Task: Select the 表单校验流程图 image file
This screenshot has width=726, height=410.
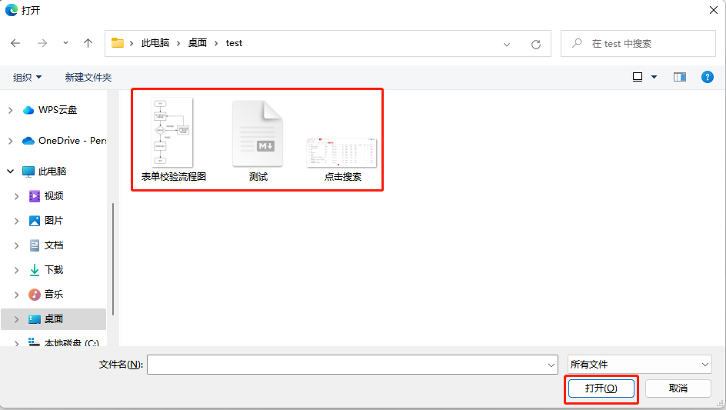Action: (173, 138)
